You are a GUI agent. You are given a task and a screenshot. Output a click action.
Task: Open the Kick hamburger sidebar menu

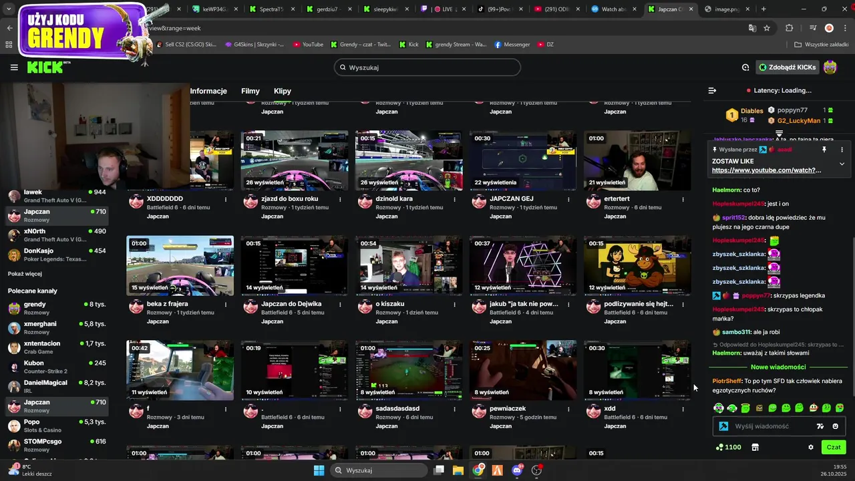click(x=14, y=67)
